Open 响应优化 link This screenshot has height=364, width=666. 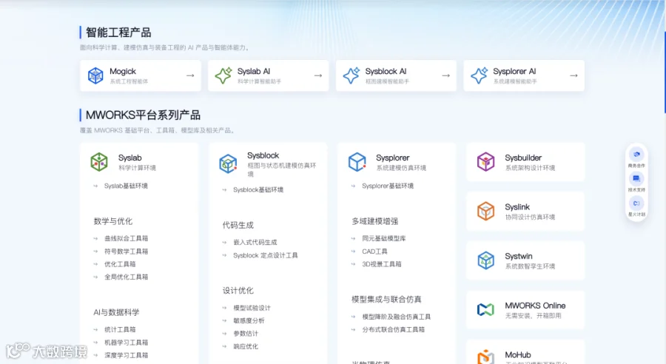point(246,346)
